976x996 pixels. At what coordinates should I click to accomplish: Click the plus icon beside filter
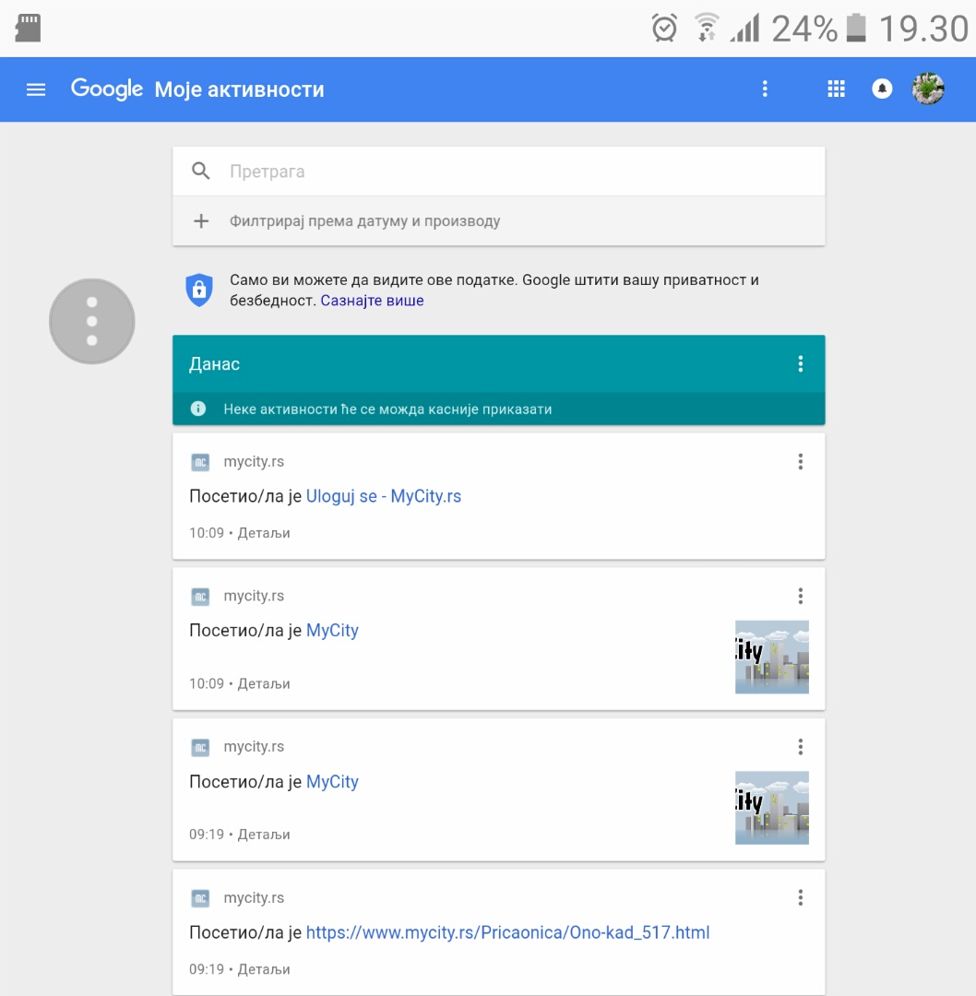pos(201,221)
